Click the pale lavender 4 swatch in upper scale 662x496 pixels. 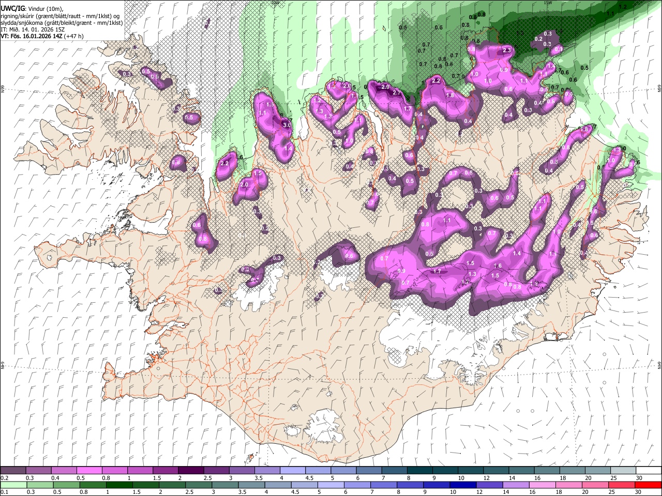(x=292, y=471)
